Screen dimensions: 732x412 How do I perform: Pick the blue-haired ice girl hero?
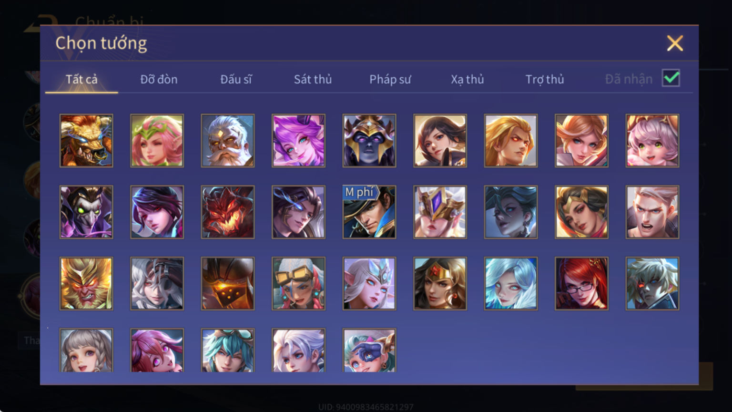pyautogui.click(x=511, y=284)
